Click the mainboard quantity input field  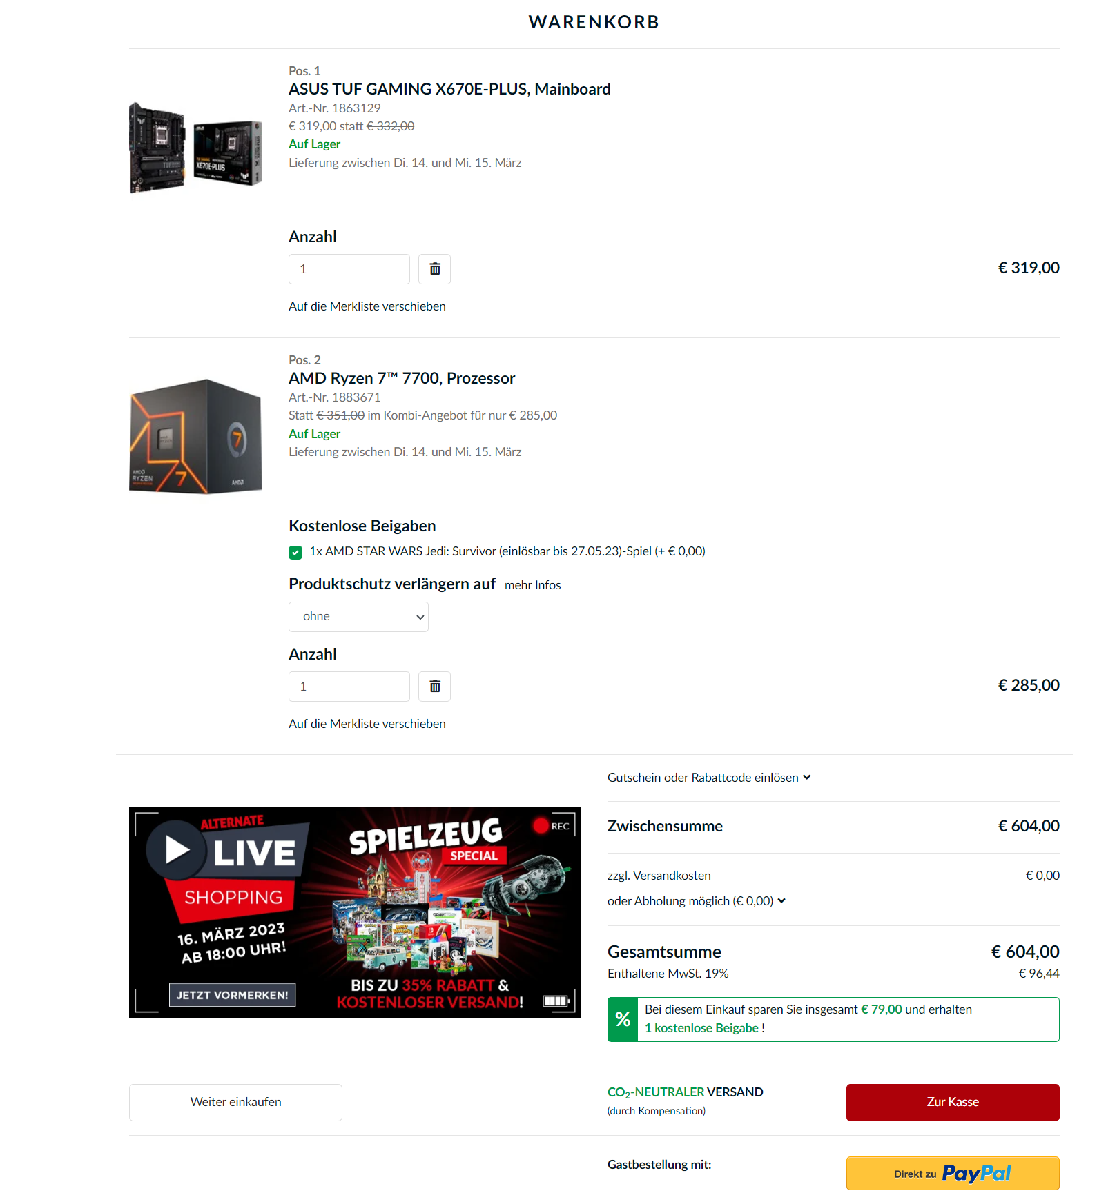[x=349, y=269]
